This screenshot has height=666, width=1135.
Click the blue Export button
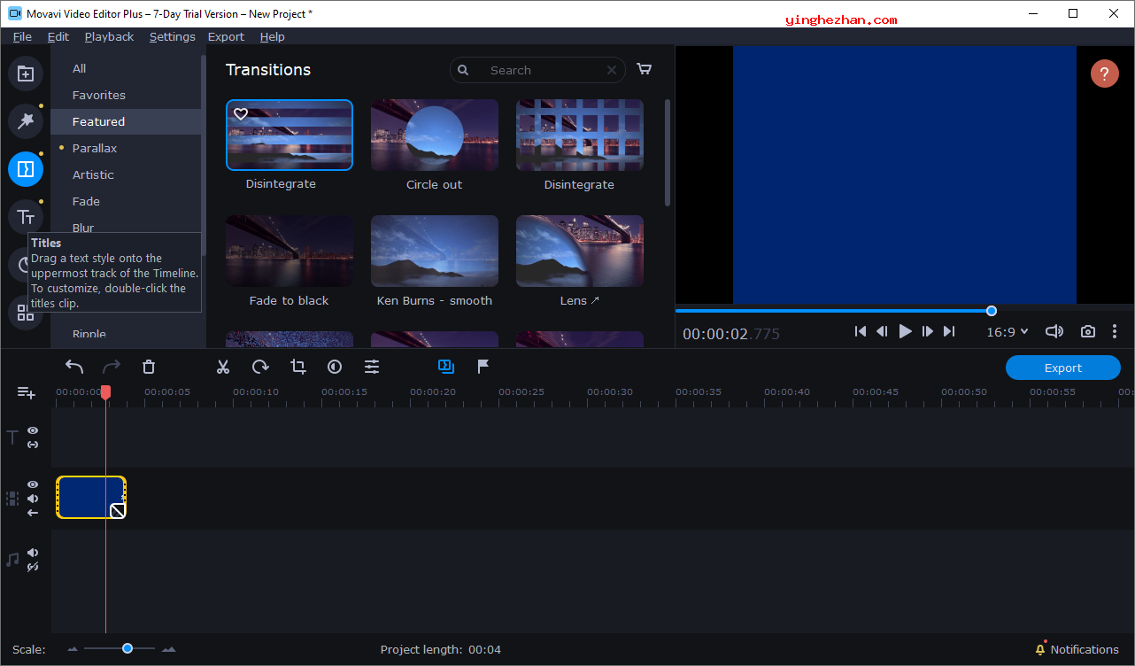pyautogui.click(x=1062, y=368)
